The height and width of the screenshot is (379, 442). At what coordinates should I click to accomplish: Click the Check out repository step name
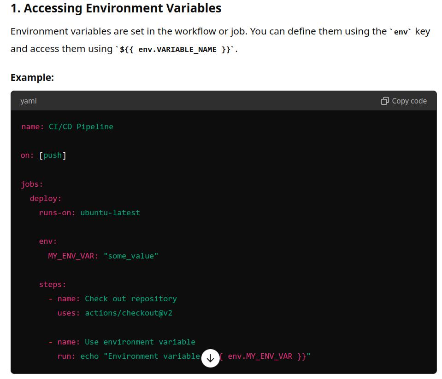130,299
